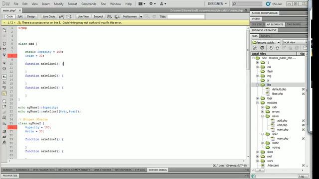Open Site person icon dropdown in application bar

(x=163, y=3)
